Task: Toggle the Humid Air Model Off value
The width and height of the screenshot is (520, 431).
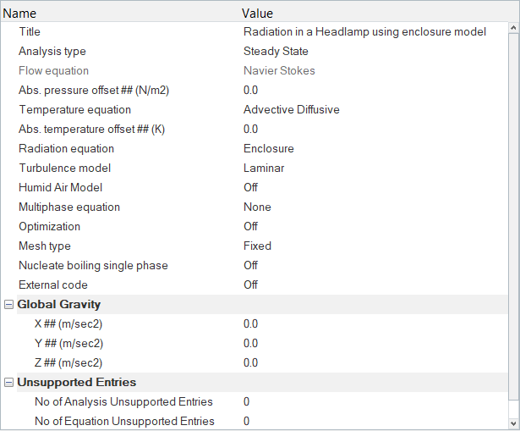Action: click(x=250, y=188)
